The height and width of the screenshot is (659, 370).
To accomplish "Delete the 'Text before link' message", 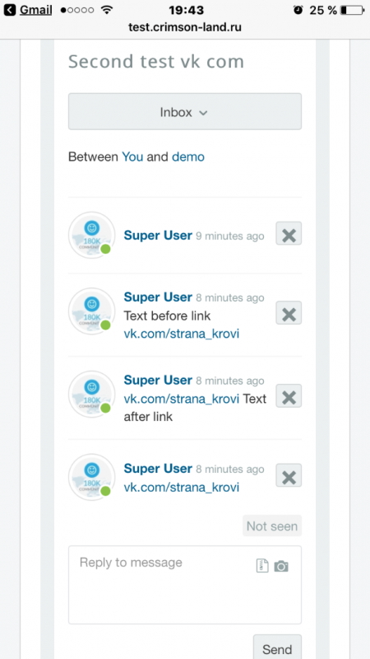I will tap(289, 313).
